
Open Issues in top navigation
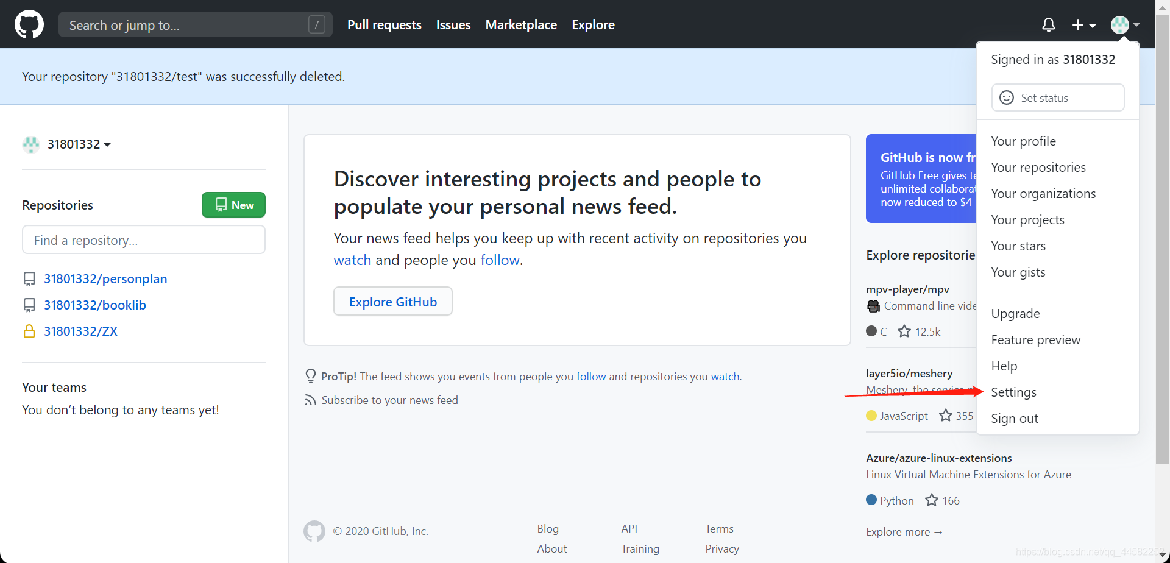[453, 25]
